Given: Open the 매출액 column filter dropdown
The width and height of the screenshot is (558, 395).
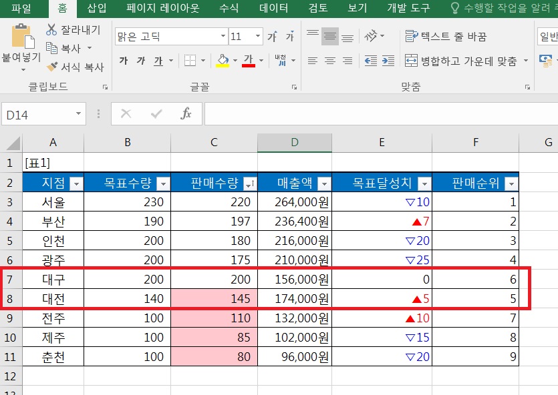Looking at the screenshot, I should point(323,184).
